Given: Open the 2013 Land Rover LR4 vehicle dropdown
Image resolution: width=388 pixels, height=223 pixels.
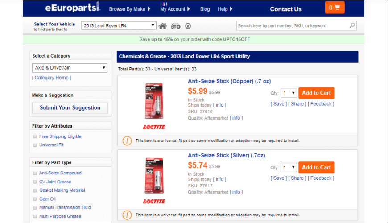Looking at the screenshot, I should coord(119,25).
